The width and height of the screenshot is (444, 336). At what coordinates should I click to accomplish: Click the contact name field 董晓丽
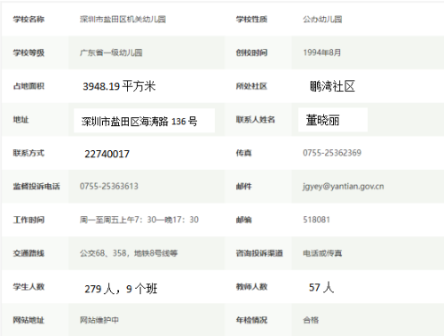coord(333,120)
